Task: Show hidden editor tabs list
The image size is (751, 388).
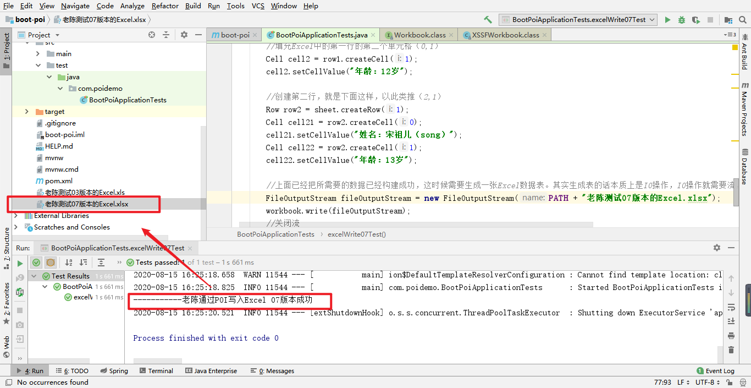Action: (x=731, y=35)
